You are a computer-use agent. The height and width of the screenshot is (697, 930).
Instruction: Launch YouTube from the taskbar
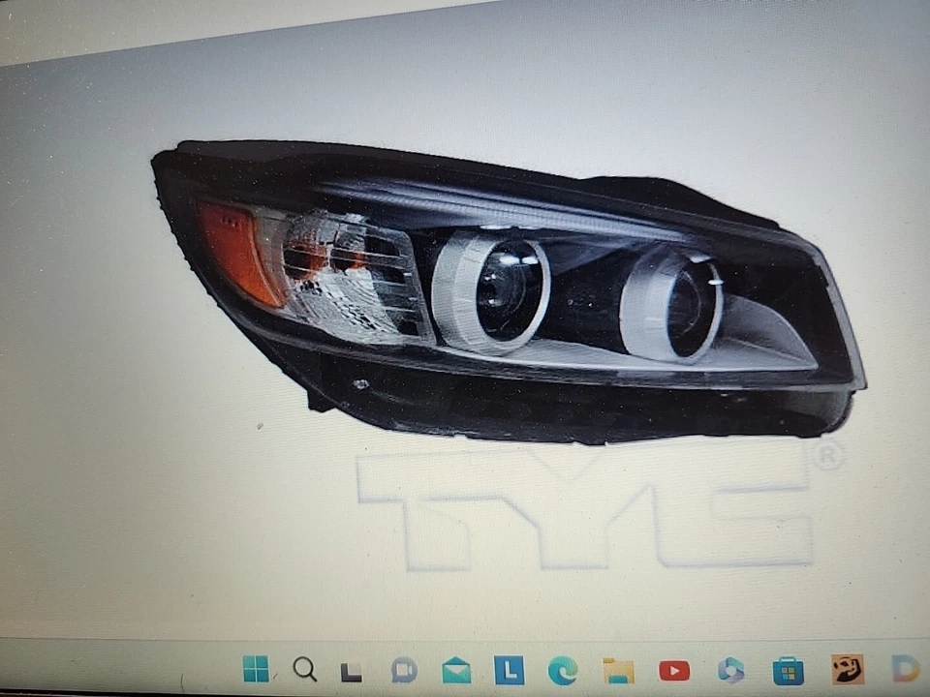[674, 668]
